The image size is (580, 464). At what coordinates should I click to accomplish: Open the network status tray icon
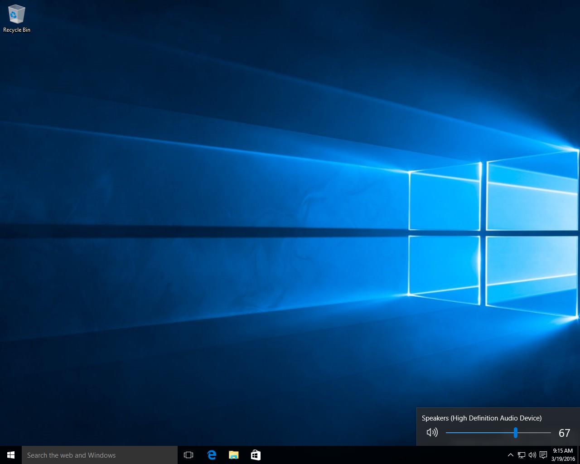[522, 455]
